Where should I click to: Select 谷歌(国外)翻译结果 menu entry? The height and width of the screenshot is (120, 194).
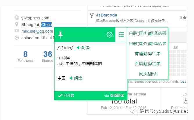coord(148,44)
